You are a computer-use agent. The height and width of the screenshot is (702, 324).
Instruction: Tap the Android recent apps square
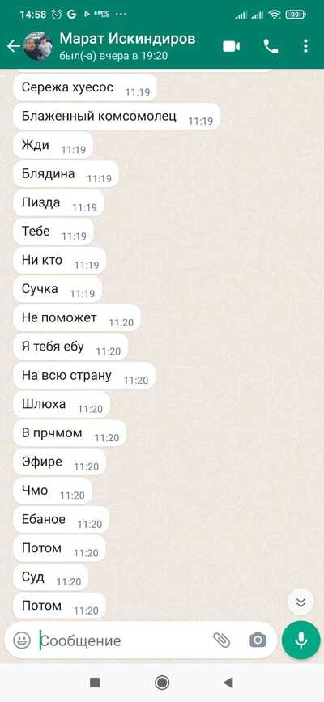(95, 683)
